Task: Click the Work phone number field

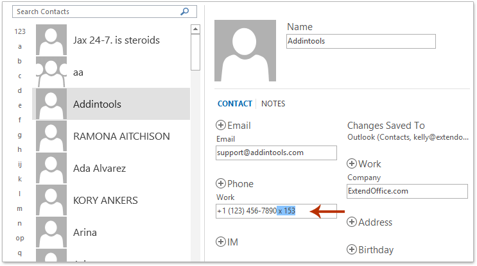Action: [276, 211]
